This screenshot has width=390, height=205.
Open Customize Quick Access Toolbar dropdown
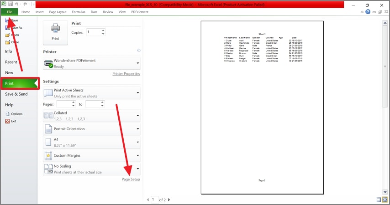[x=33, y=4]
